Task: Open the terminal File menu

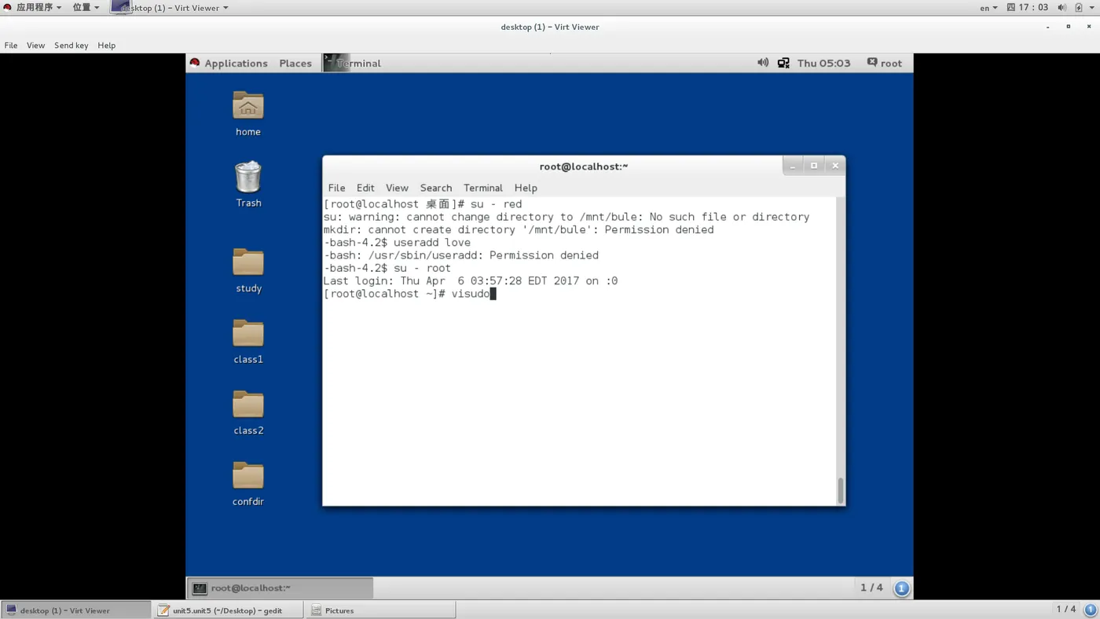Action: click(336, 188)
